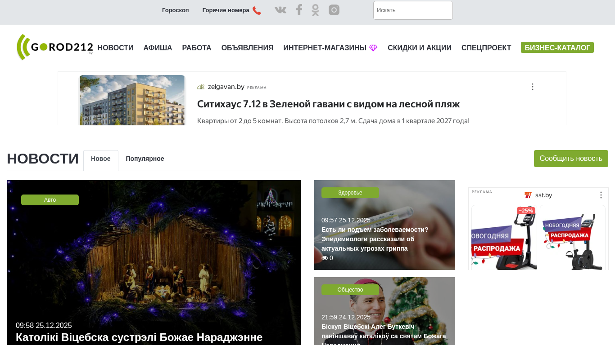Open the Odnoklassniki social icon
Viewport: 615px width, 345px height.
pyautogui.click(x=315, y=10)
